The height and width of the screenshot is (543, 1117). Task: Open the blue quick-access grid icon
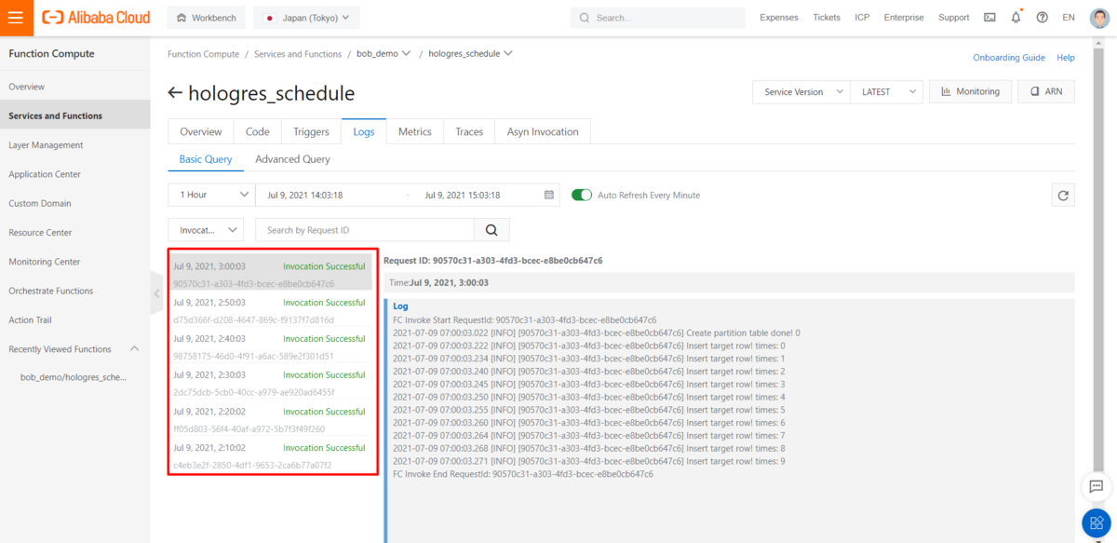coord(1097,523)
